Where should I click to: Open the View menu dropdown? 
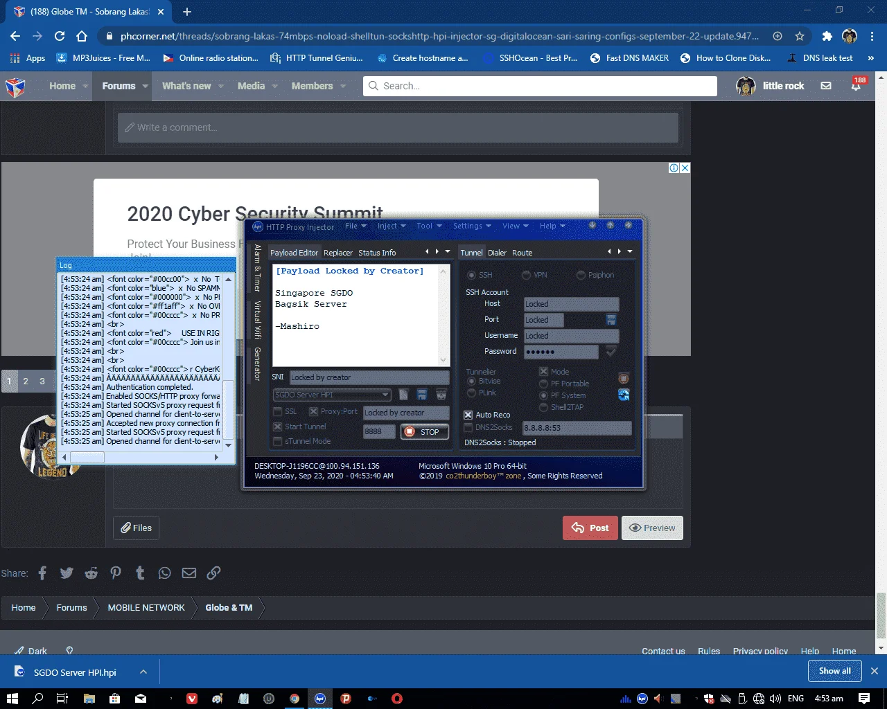click(515, 226)
